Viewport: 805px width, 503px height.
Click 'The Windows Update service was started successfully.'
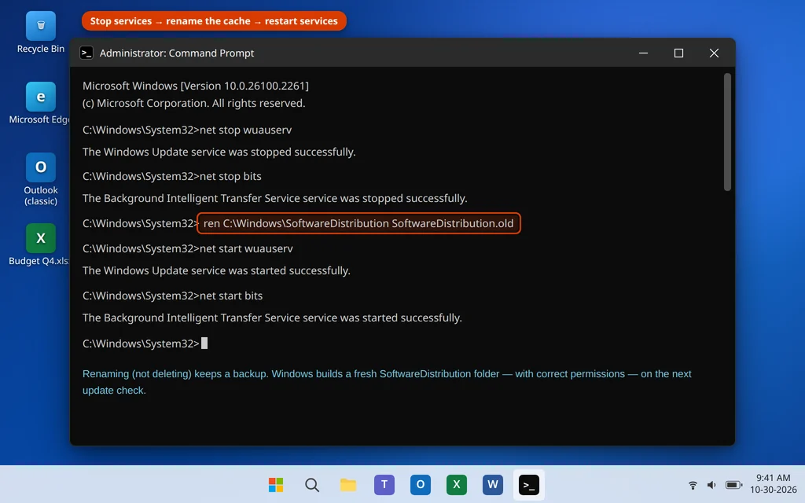[216, 270]
